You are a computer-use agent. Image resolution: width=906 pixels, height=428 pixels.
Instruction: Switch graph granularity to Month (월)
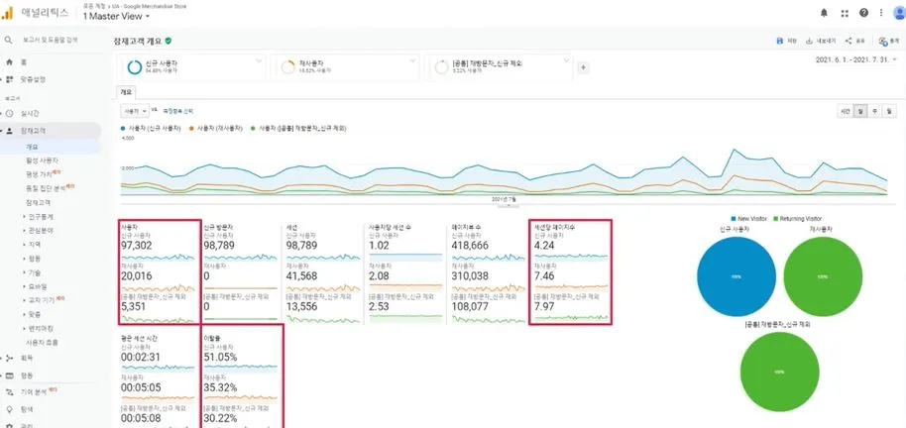(888, 111)
